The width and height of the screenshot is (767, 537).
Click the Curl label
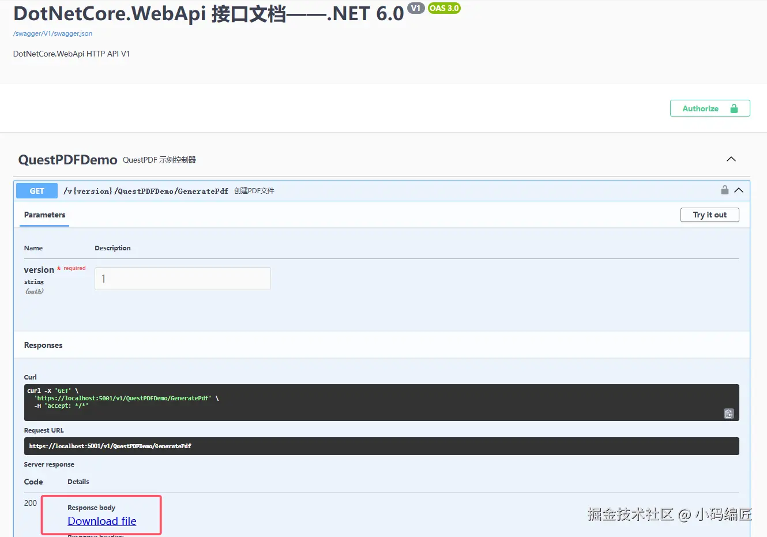(x=30, y=377)
